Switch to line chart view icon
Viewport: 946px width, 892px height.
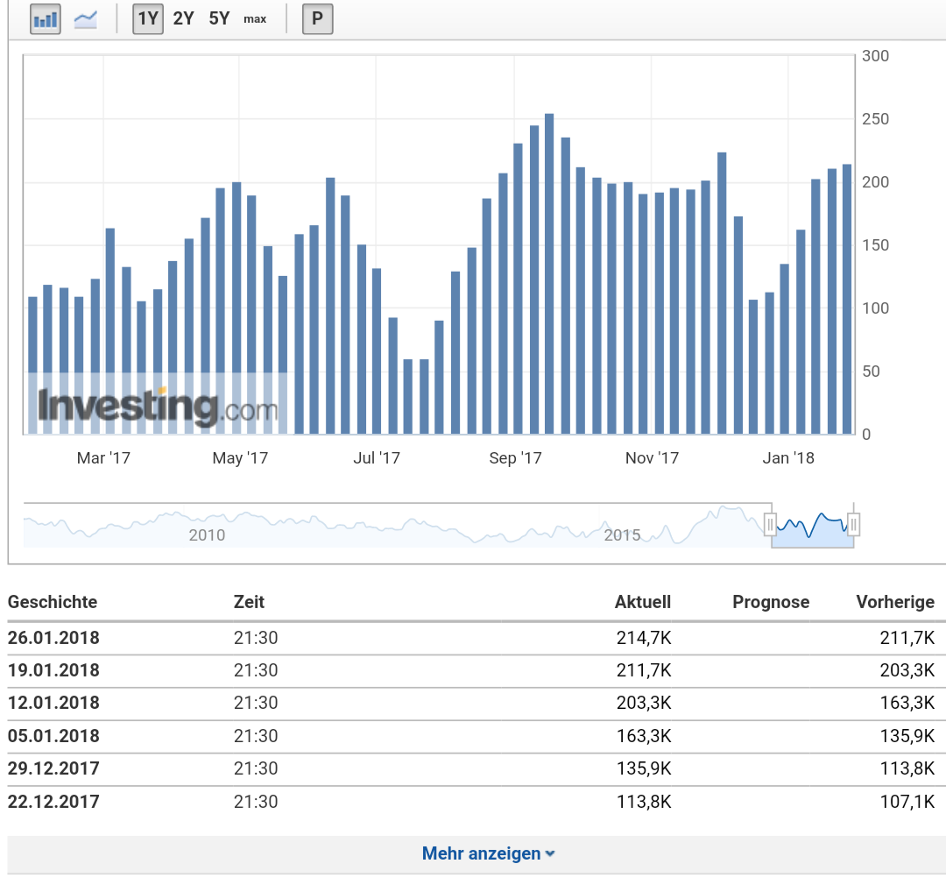pos(86,18)
